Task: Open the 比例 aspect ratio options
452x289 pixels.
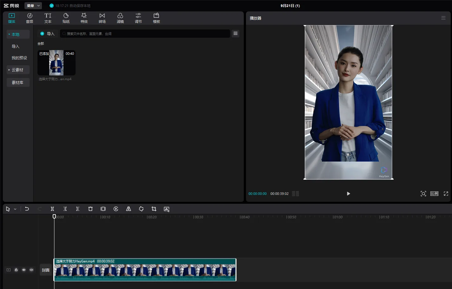Action: click(x=435, y=194)
